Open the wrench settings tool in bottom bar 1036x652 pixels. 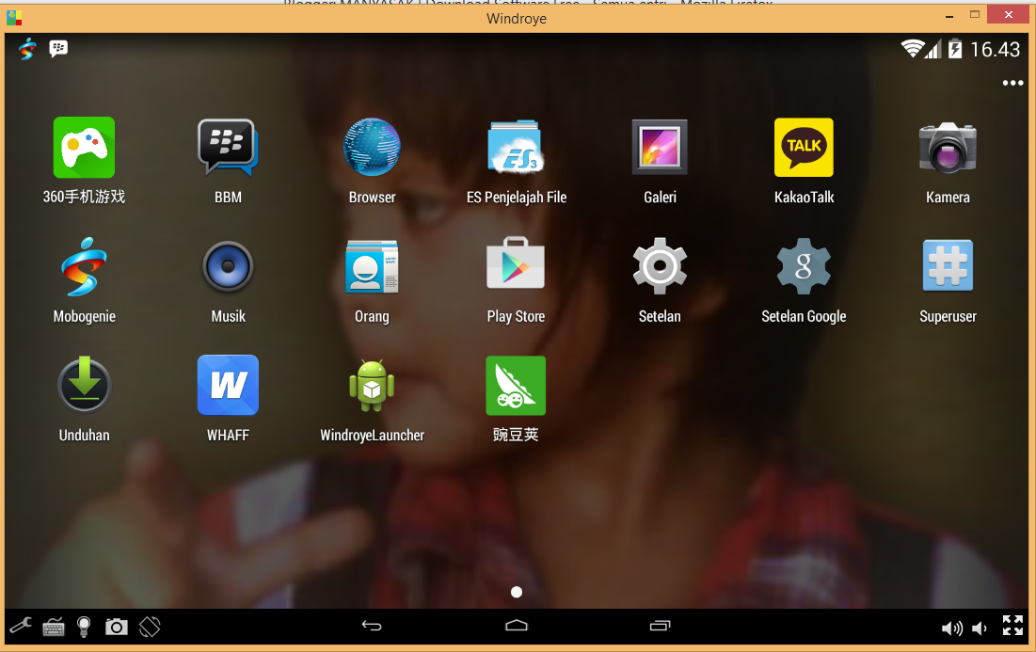21,626
